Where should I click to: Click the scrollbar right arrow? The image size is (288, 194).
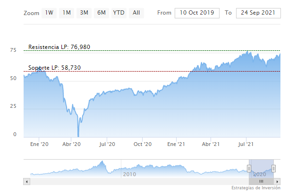click(x=277, y=181)
